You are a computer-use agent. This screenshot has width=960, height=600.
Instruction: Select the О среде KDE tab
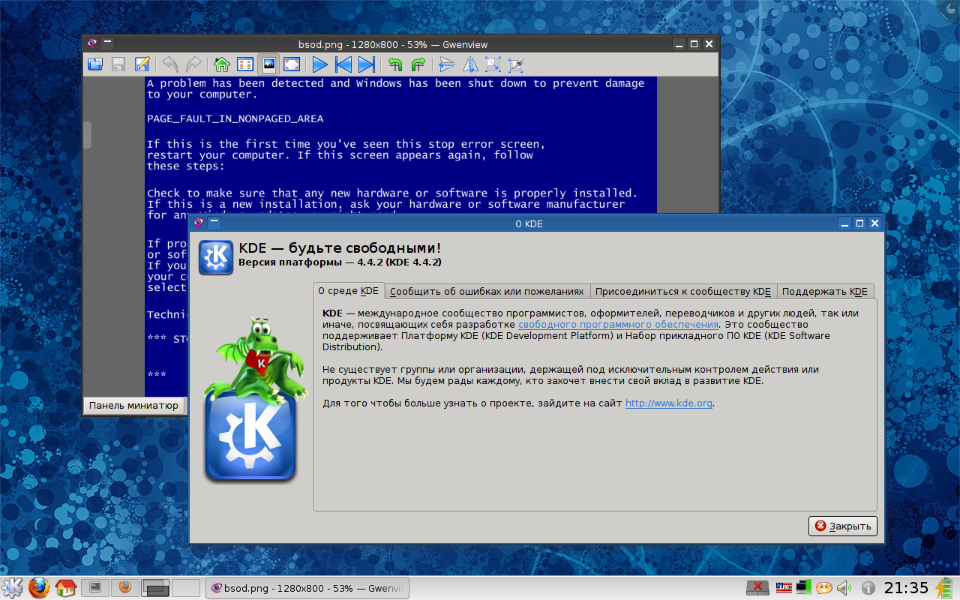349,291
